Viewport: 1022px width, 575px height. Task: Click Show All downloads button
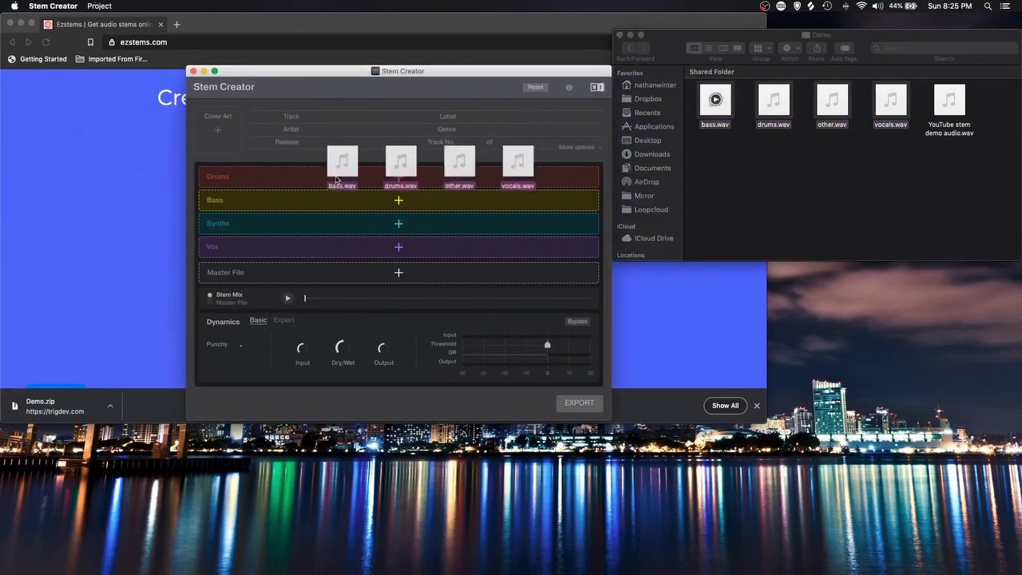pos(725,406)
